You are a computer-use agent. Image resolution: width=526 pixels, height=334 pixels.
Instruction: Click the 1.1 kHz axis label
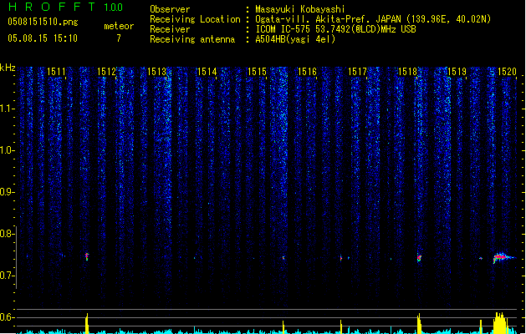point(8,109)
